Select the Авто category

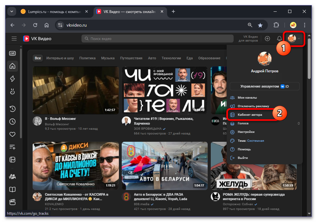click(152, 58)
